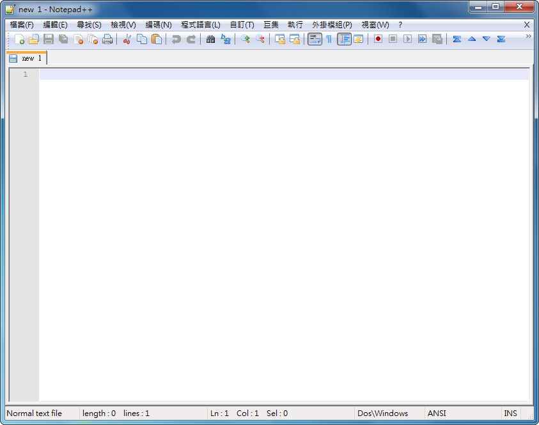539x425 pixels.
Task: Click the blue up-arrow previous icon
Action: pyautogui.click(x=472, y=39)
